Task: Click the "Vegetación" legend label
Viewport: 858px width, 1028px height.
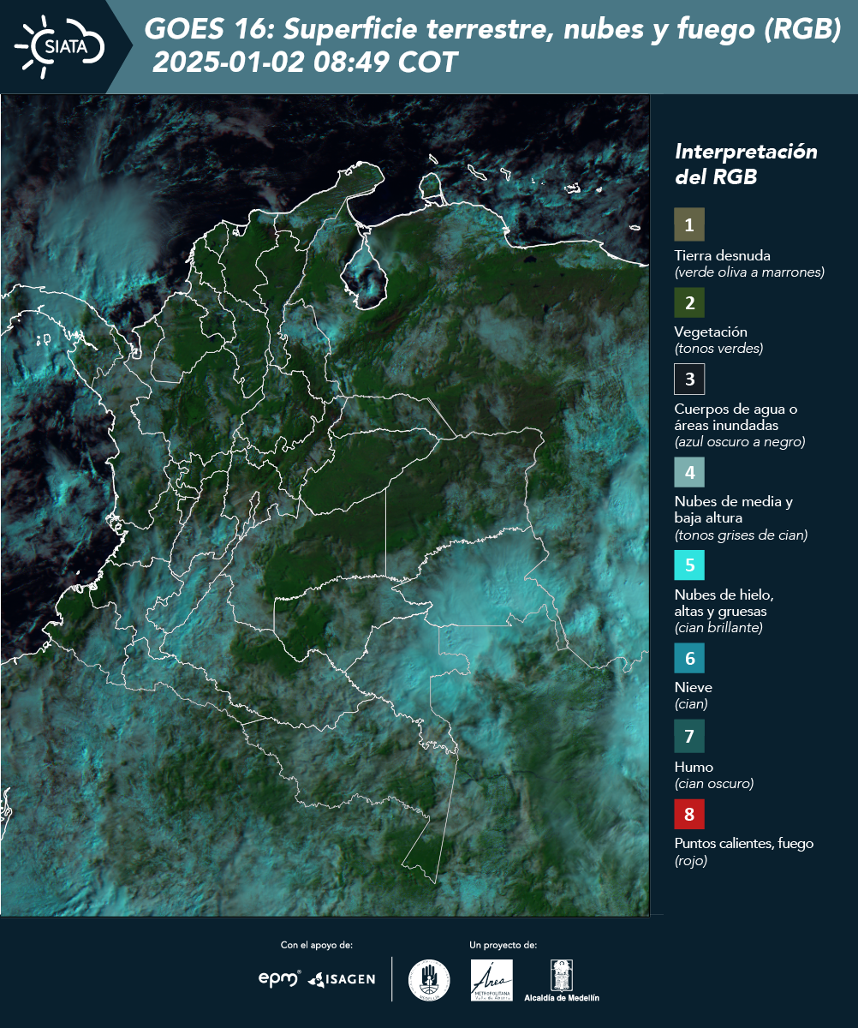Action: coord(711,332)
